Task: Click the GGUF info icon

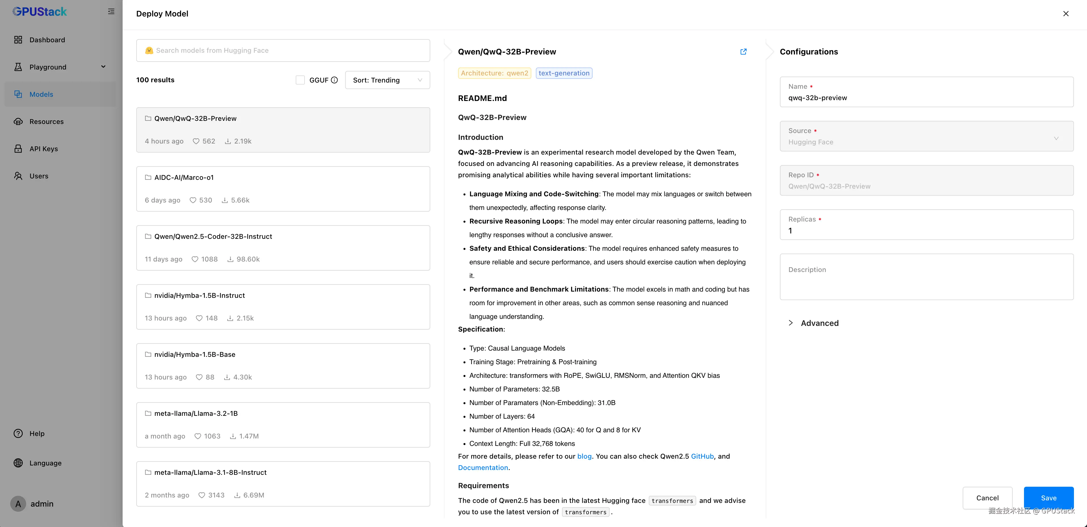Action: point(334,80)
